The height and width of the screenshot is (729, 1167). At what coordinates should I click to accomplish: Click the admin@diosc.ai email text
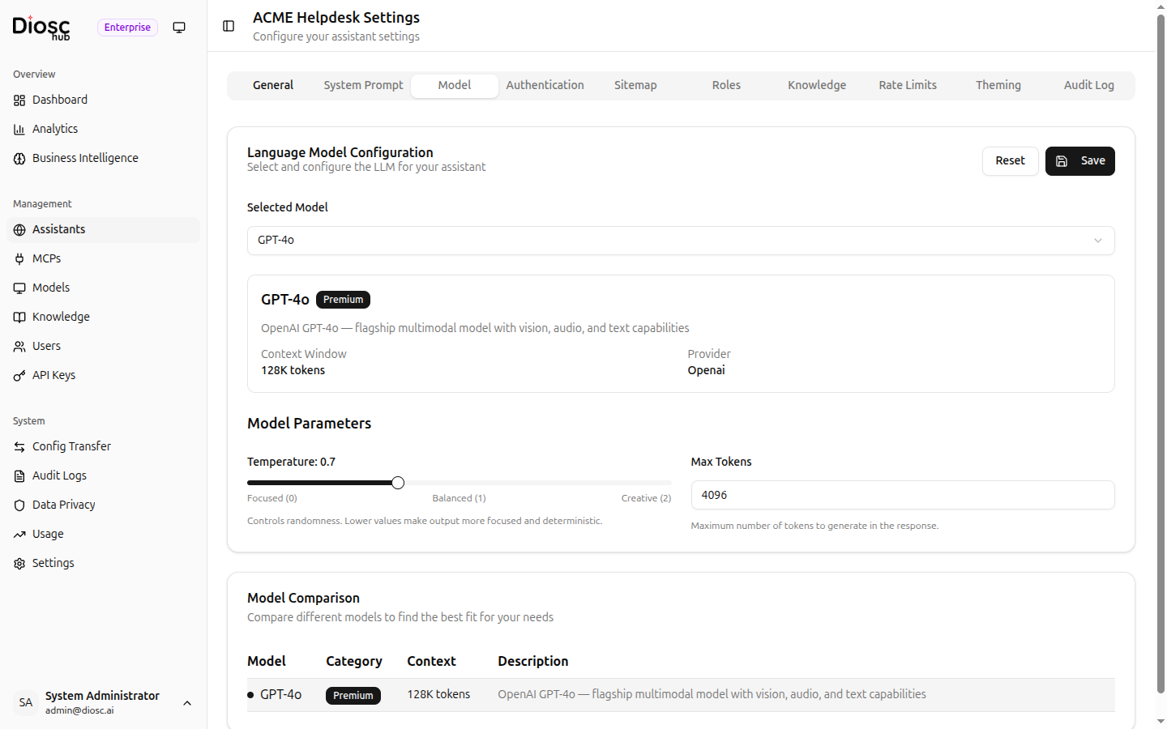point(79,711)
